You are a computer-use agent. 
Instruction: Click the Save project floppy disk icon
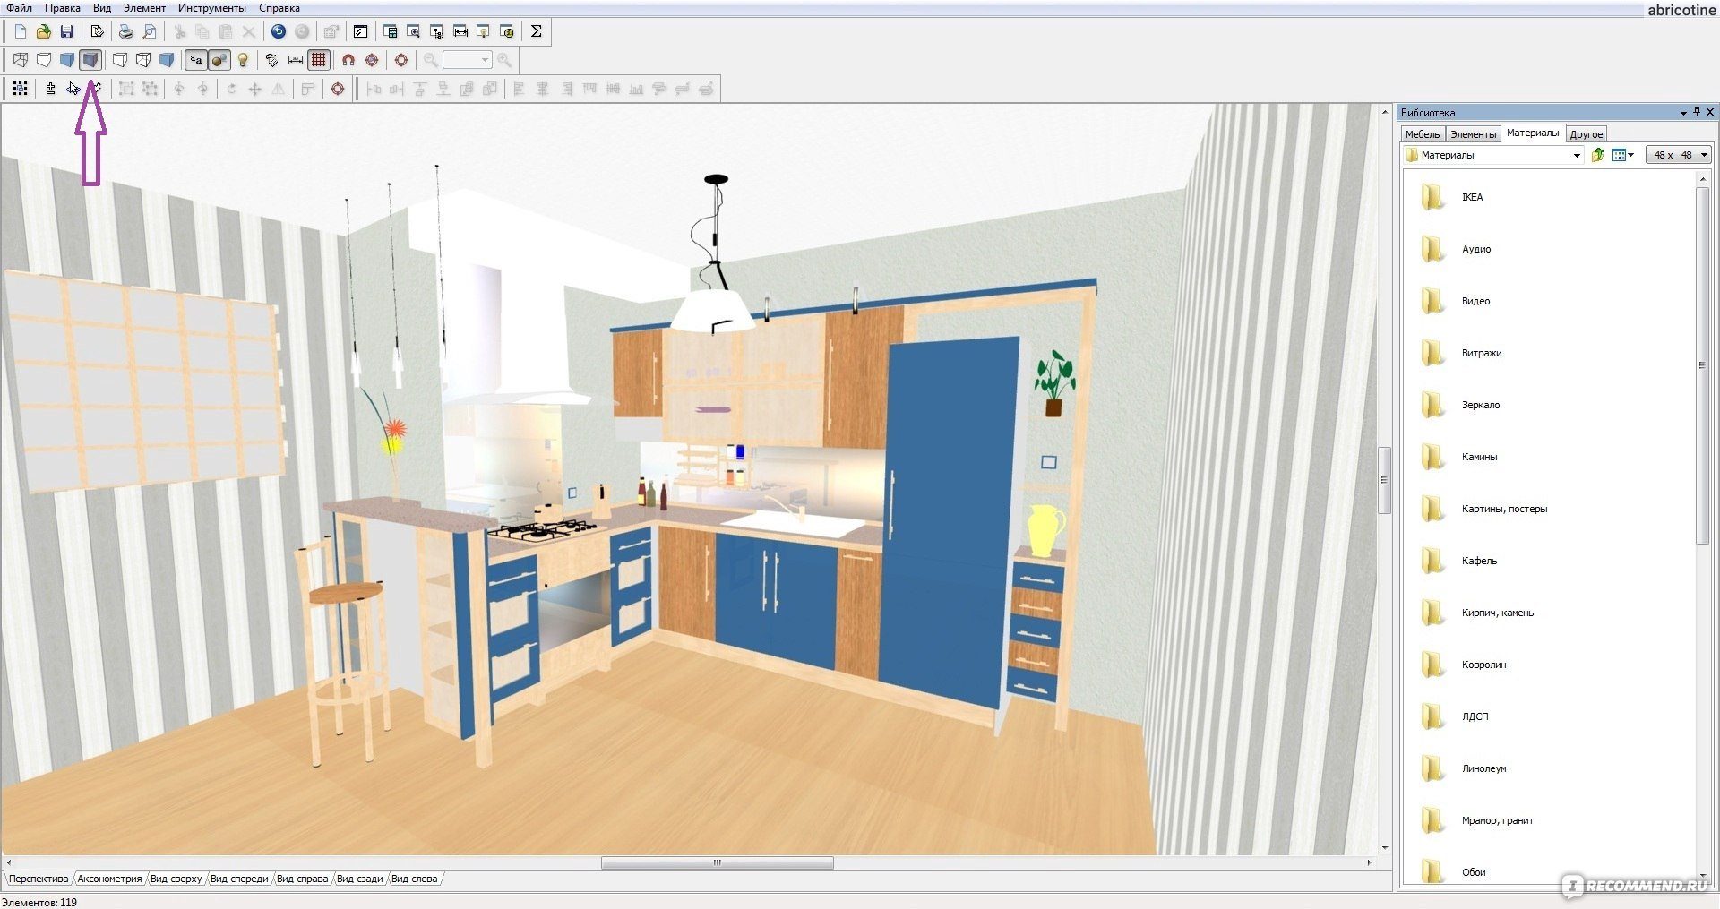66,32
